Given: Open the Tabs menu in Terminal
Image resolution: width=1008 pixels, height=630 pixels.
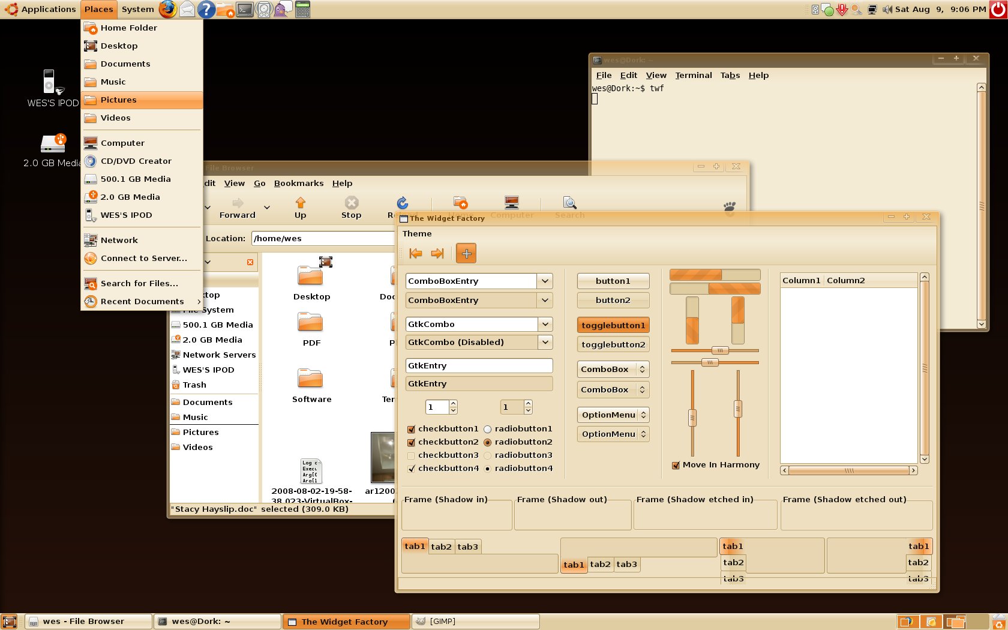Looking at the screenshot, I should click(730, 75).
